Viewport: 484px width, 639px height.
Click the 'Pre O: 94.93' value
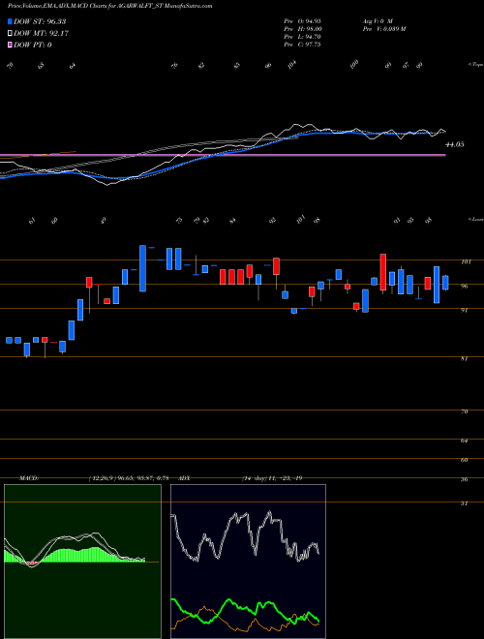coord(303,21)
